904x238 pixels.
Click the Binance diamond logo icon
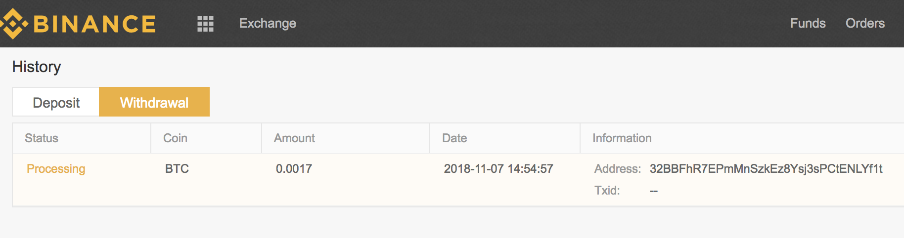tap(13, 23)
